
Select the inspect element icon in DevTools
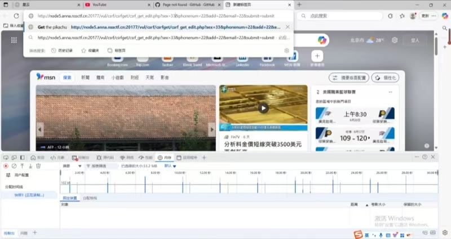(x=6, y=157)
